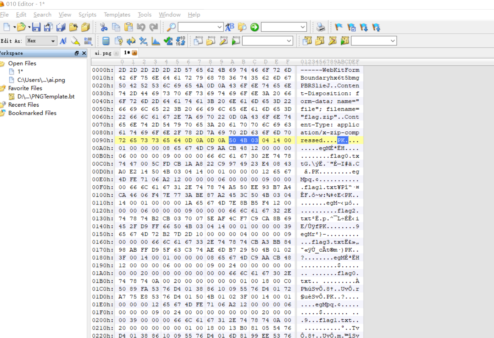
Task: Save the current file with floppy icon
Action: (36, 27)
